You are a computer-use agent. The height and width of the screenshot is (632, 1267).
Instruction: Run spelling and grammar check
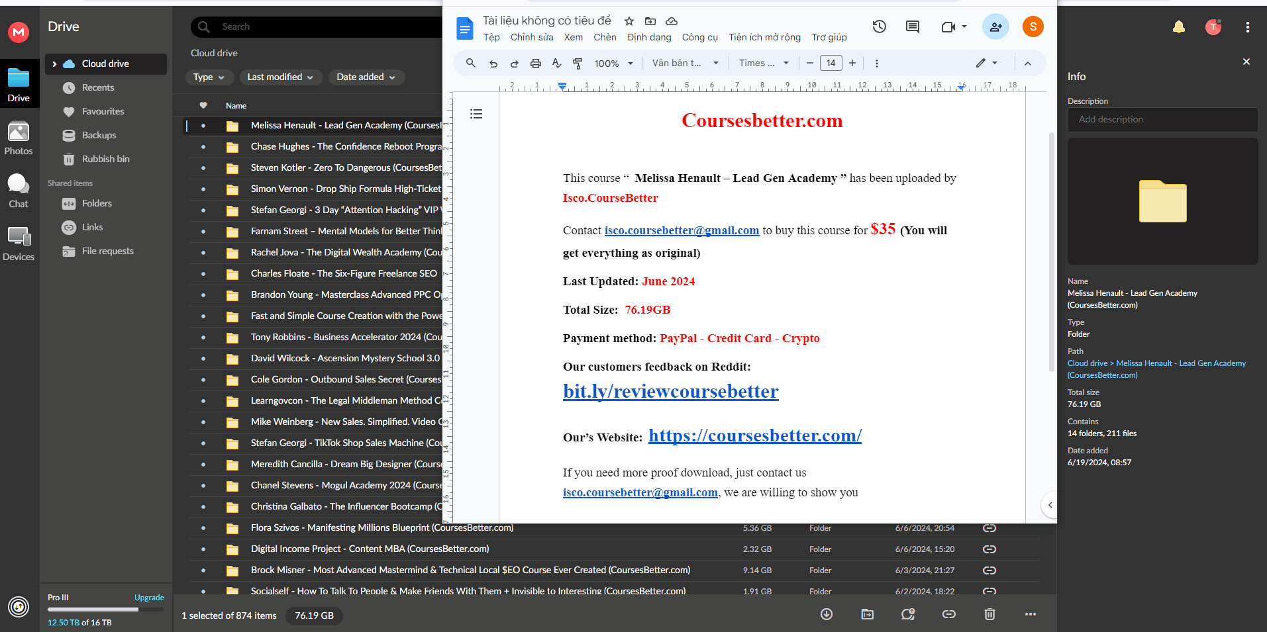tap(557, 64)
